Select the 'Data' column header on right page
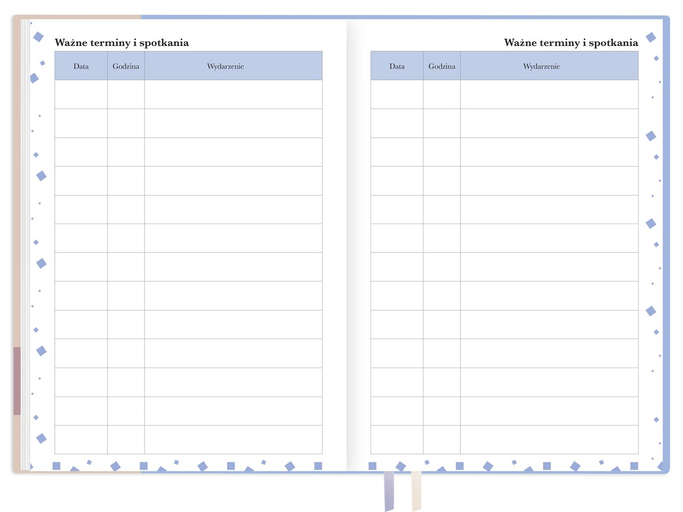This screenshot has width=683, height=512. pos(397,66)
